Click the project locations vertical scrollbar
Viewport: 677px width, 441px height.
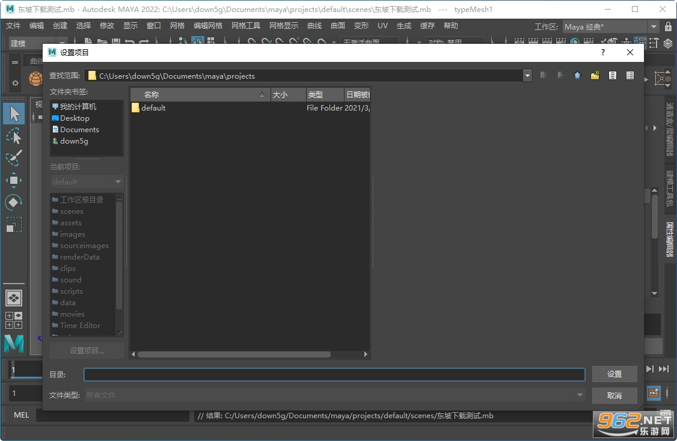(x=119, y=255)
